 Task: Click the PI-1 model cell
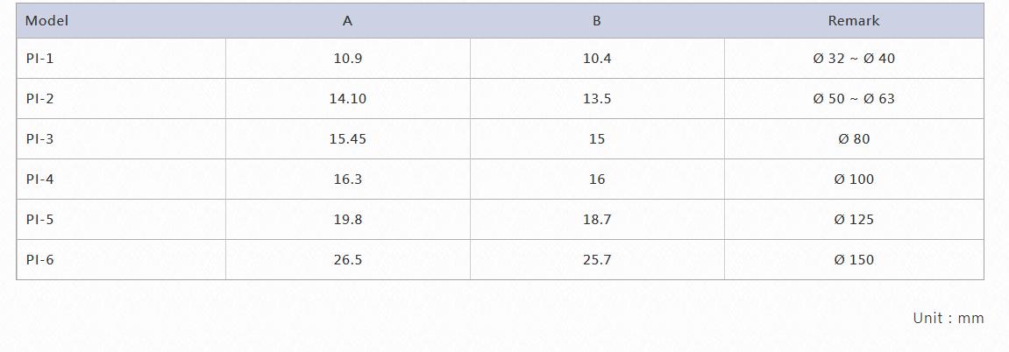pyautogui.click(x=121, y=59)
